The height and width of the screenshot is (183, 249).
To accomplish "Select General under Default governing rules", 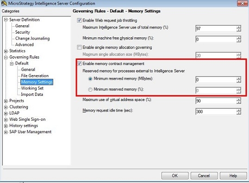I will tap(28, 70).
